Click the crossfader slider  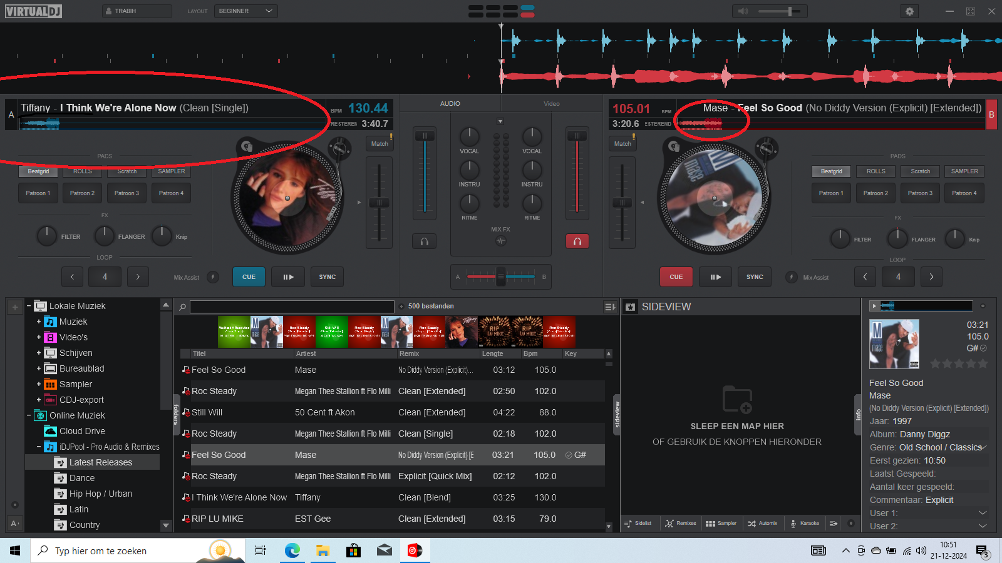(x=500, y=276)
